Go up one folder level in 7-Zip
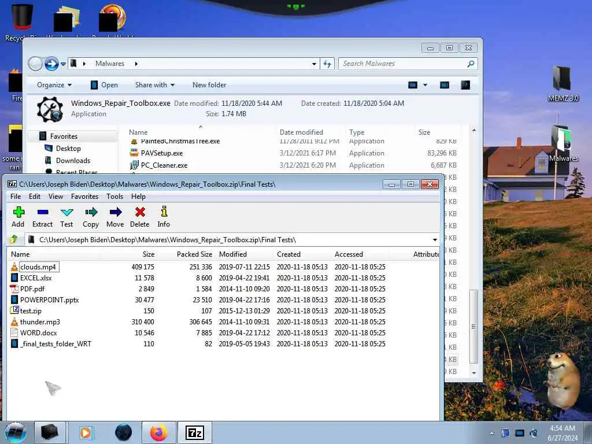 pyautogui.click(x=14, y=239)
